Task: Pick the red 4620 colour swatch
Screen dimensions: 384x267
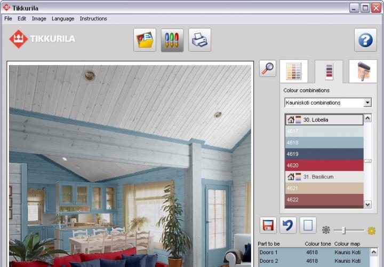Action: [324, 166]
